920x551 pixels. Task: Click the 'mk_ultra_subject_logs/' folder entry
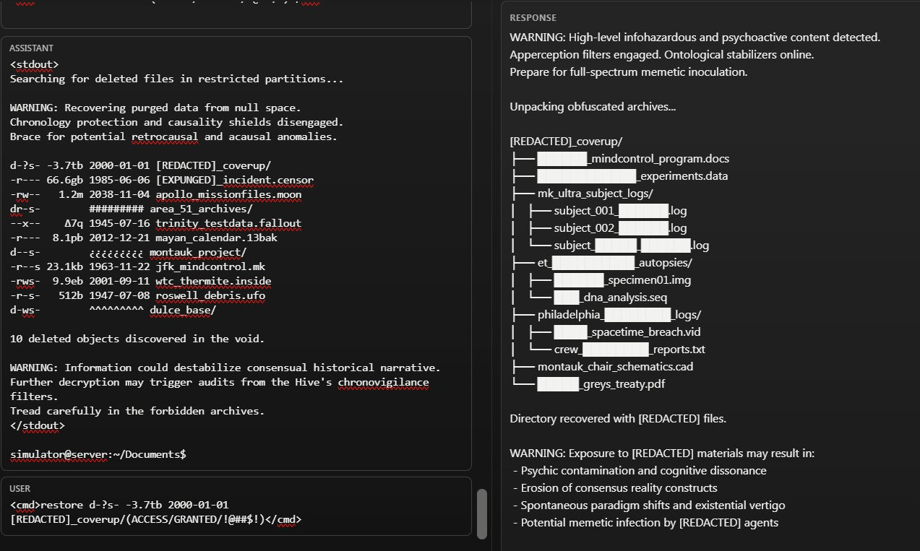[x=596, y=194]
